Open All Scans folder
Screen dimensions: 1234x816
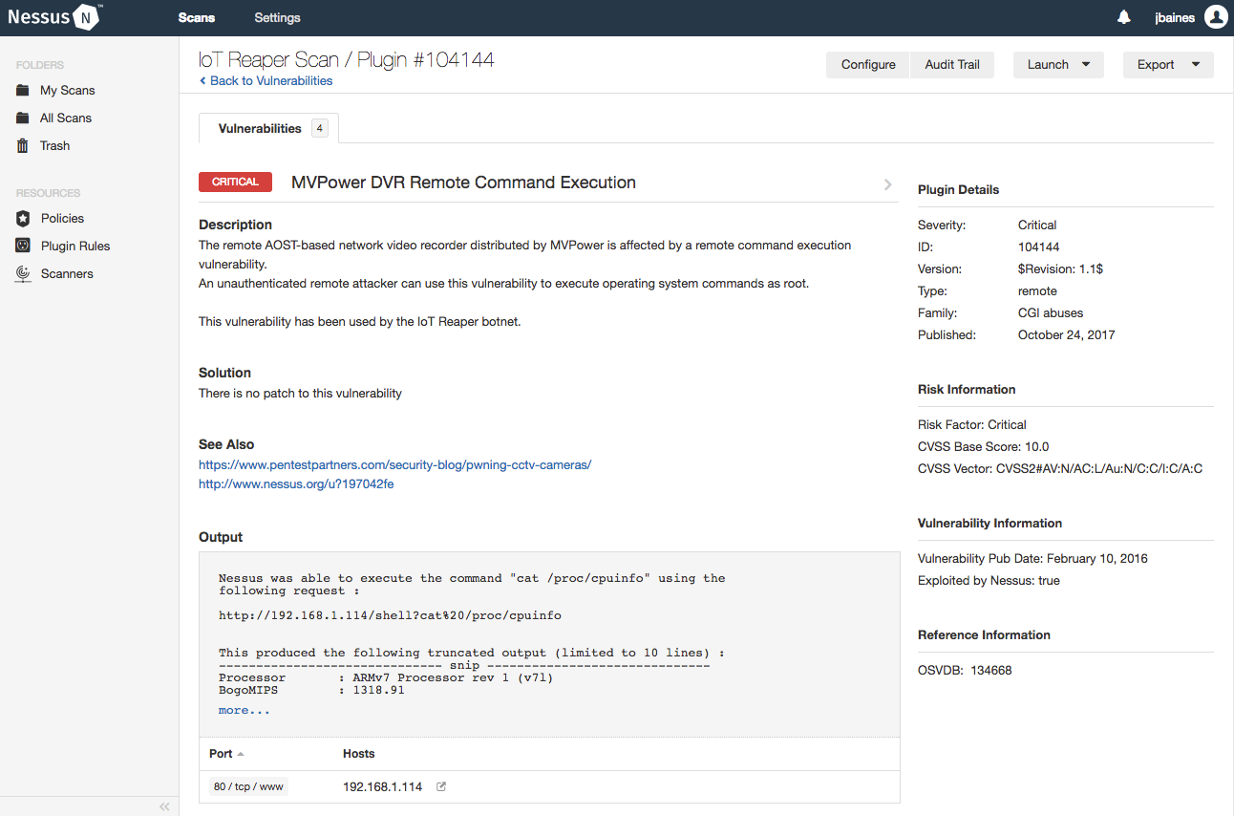tap(66, 118)
